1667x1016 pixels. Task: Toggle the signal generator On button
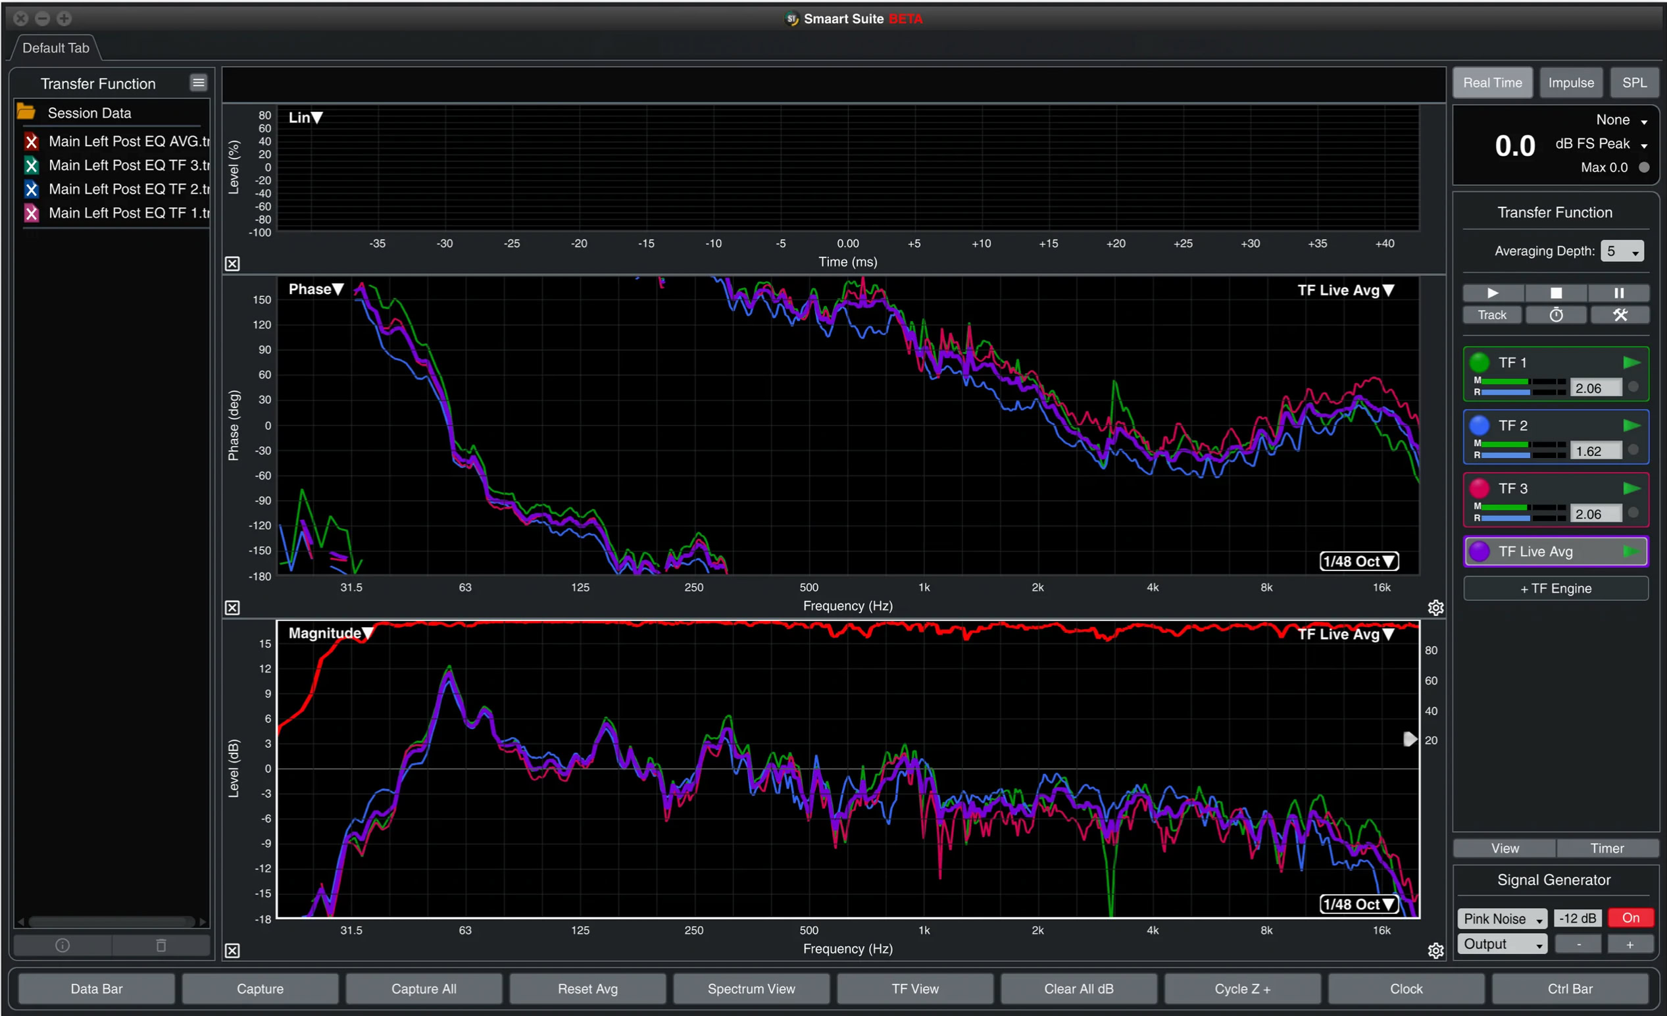pos(1630,918)
